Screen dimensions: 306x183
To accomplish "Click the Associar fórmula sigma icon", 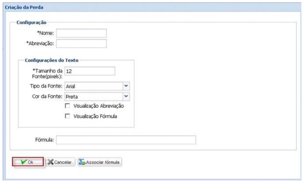I will pyautogui.click(x=82, y=162).
